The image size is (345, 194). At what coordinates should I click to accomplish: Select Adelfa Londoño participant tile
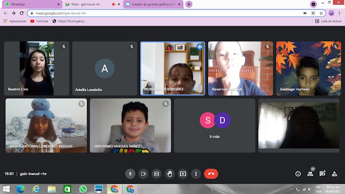(x=105, y=68)
